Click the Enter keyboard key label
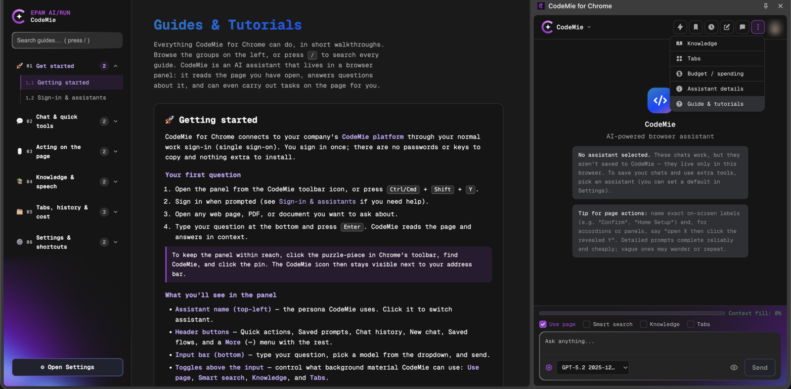 pyautogui.click(x=352, y=227)
